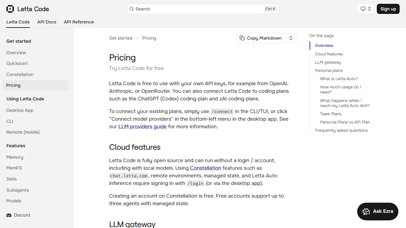
Task: Click the search magnifier icon
Action: tap(132, 9)
